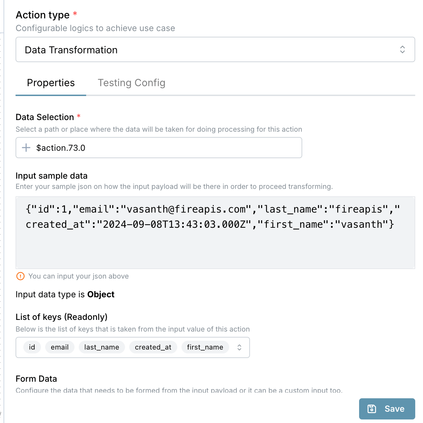The height and width of the screenshot is (423, 423).
Task: Open the Data Transformation combo box
Action: point(215,50)
